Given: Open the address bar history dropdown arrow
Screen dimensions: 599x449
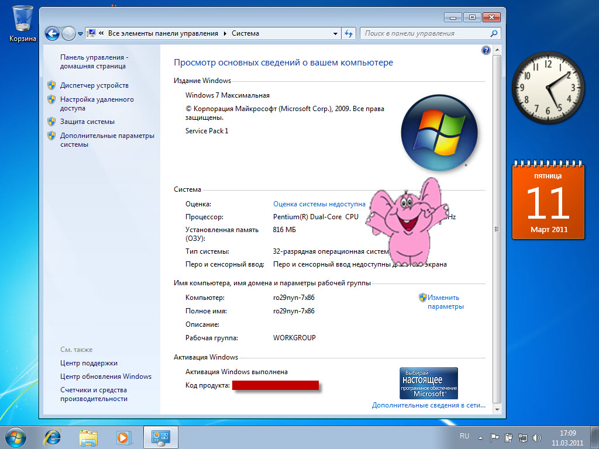Looking at the screenshot, I should tap(335, 33).
